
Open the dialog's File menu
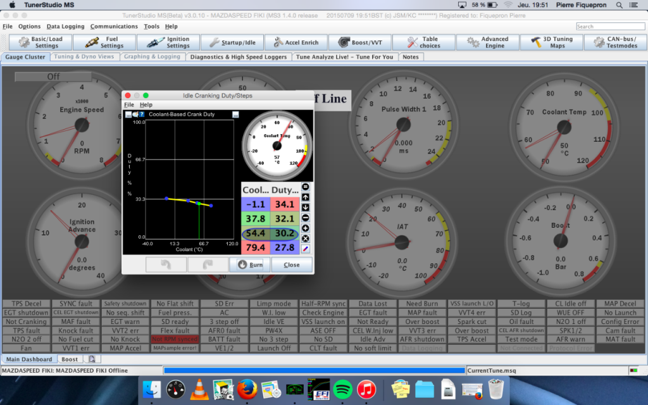tap(129, 104)
